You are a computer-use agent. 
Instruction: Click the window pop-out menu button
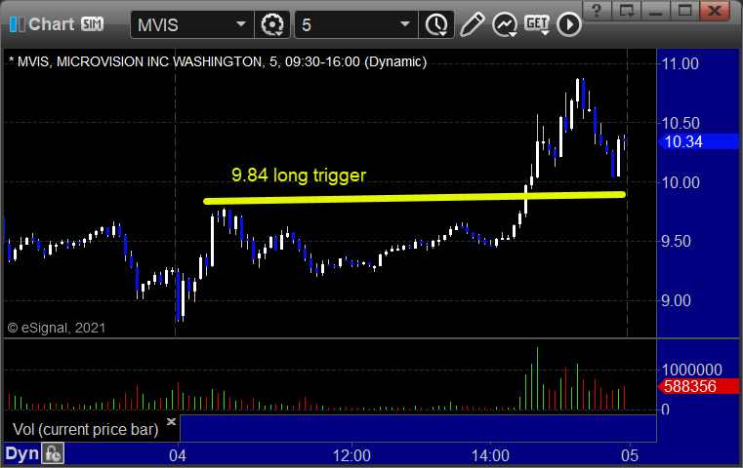627,11
